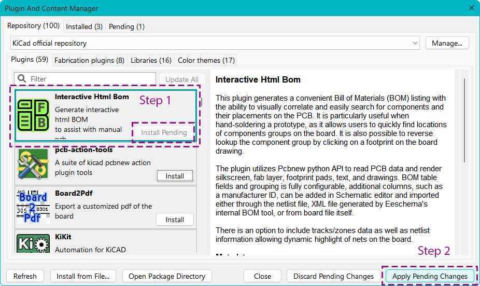Open the Color themes (17) tab
Image resolution: width=480 pixels, height=286 pixels.
point(206,60)
